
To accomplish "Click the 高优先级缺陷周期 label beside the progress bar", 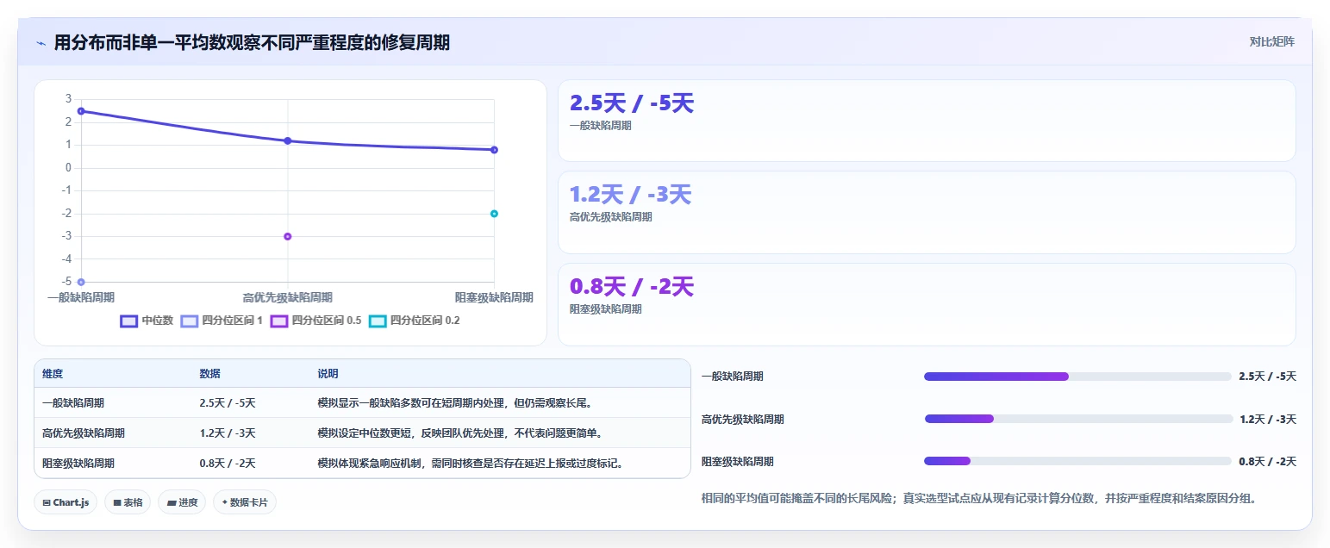I will coord(743,420).
